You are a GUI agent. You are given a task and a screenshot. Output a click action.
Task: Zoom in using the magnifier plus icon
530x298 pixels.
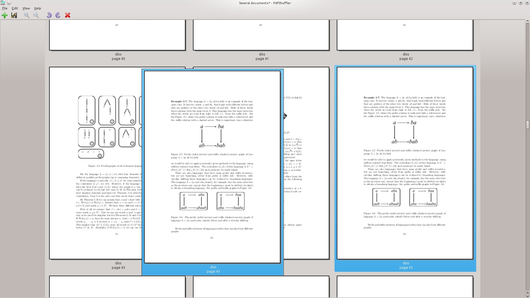(x=27, y=15)
